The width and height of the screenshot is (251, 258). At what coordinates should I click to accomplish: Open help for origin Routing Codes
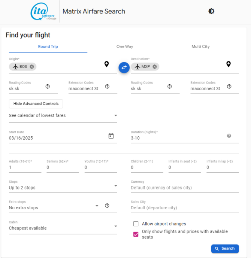pos(48,86)
